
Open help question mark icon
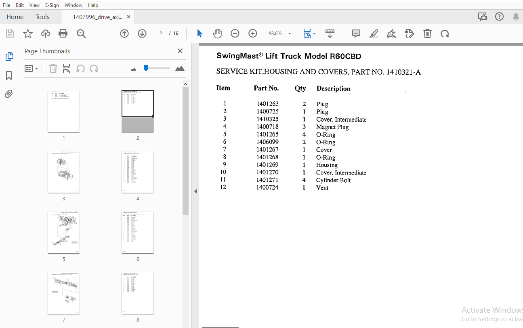click(500, 17)
